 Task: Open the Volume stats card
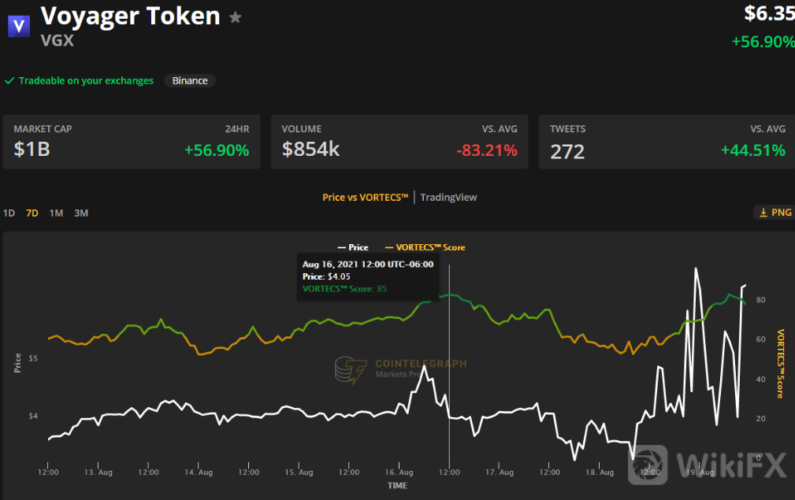coord(399,142)
